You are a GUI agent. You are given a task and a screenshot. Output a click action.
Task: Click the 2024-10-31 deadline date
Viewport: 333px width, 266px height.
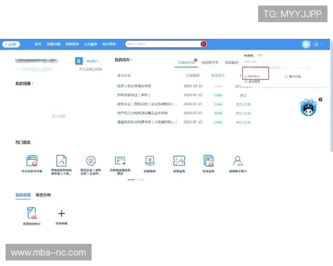click(x=193, y=86)
